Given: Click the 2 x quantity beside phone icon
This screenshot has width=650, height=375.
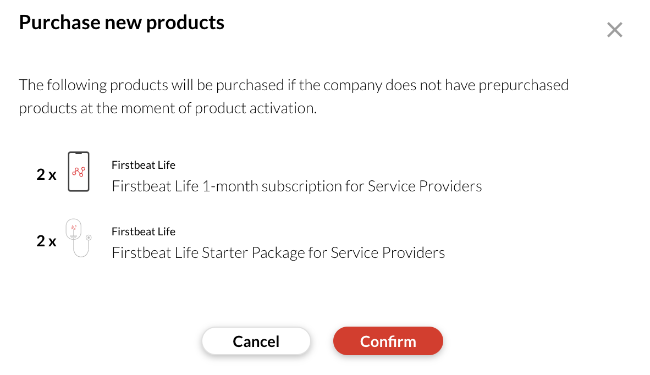Looking at the screenshot, I should tap(47, 175).
